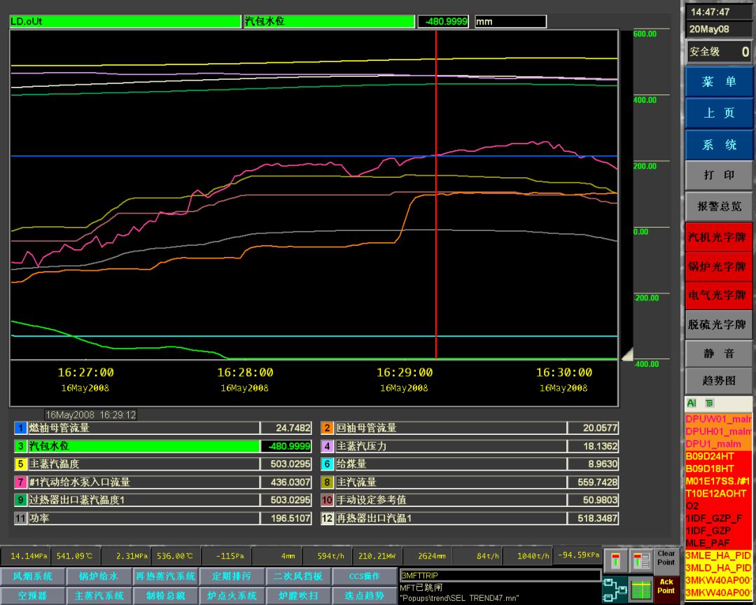Open 风烟系统 navigation tab
Screen dimensions: 756x605
coord(33,576)
